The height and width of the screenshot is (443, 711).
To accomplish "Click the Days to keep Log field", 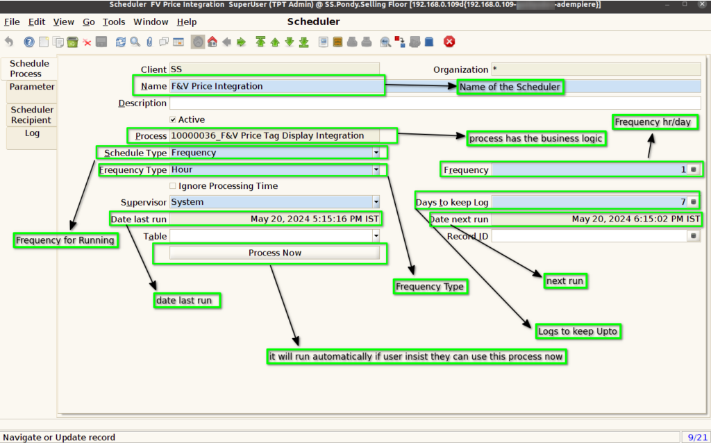I will [x=589, y=202].
